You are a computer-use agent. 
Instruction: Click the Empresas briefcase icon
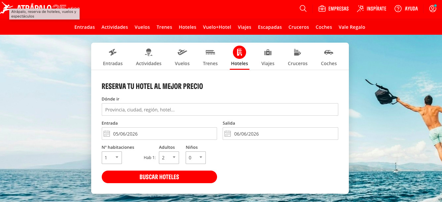322,9
